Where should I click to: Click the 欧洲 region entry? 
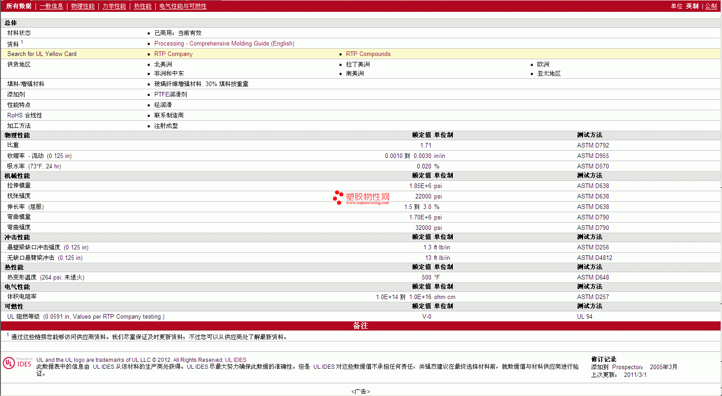(543, 64)
